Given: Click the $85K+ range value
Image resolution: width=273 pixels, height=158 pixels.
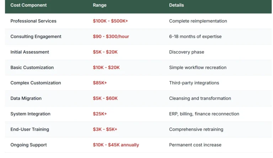Looking at the screenshot, I should click(x=100, y=83).
